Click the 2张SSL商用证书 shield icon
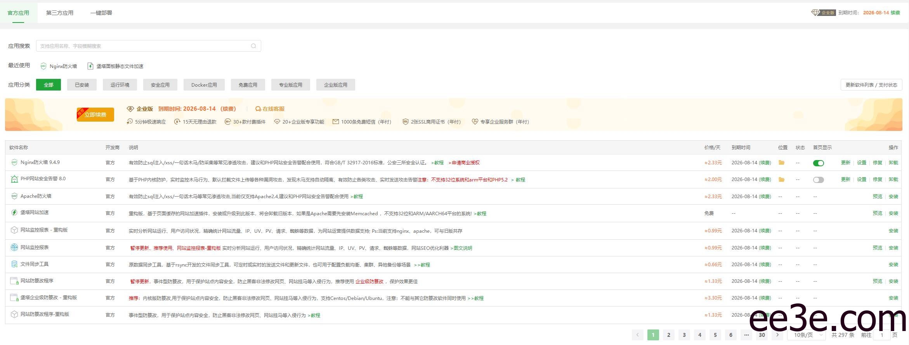909x345 pixels. (406, 122)
